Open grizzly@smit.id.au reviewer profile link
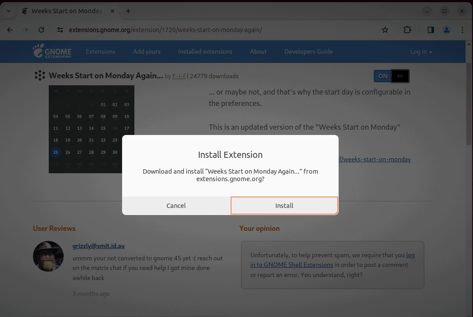473x317 pixels. pyautogui.click(x=98, y=246)
